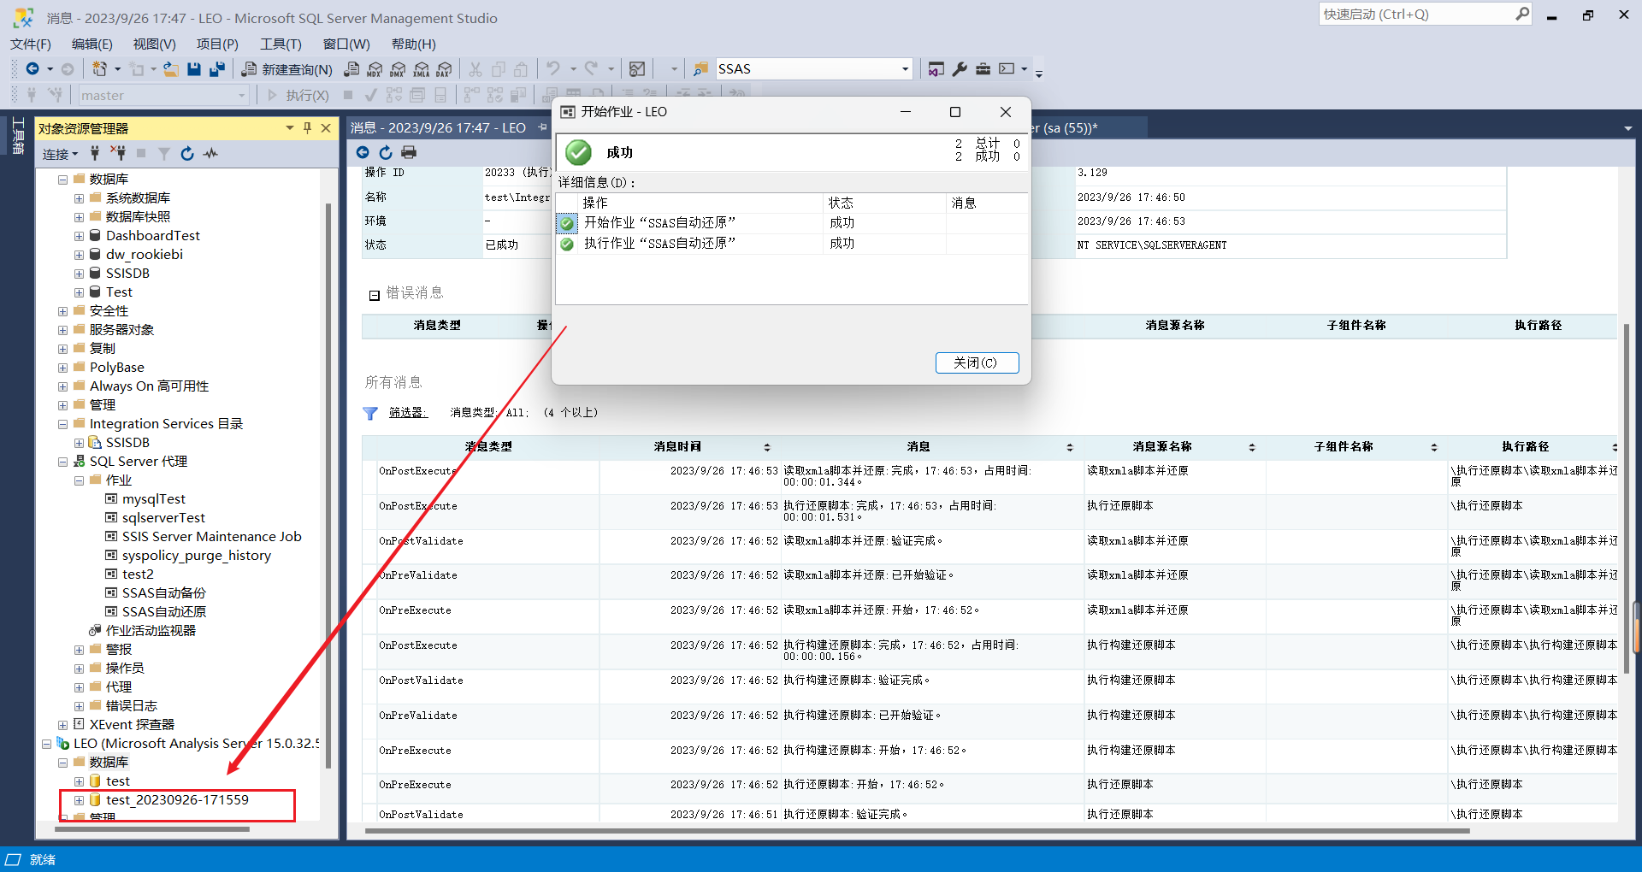The width and height of the screenshot is (1642, 872).
Task: Click the find in files icon
Action: [700, 69]
